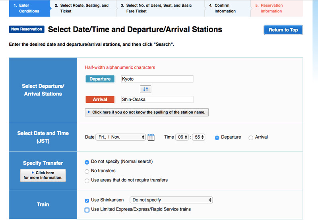This screenshot has height=220, width=318.
Task: Go to step 3 Select No. of Users
Action: 161,8
